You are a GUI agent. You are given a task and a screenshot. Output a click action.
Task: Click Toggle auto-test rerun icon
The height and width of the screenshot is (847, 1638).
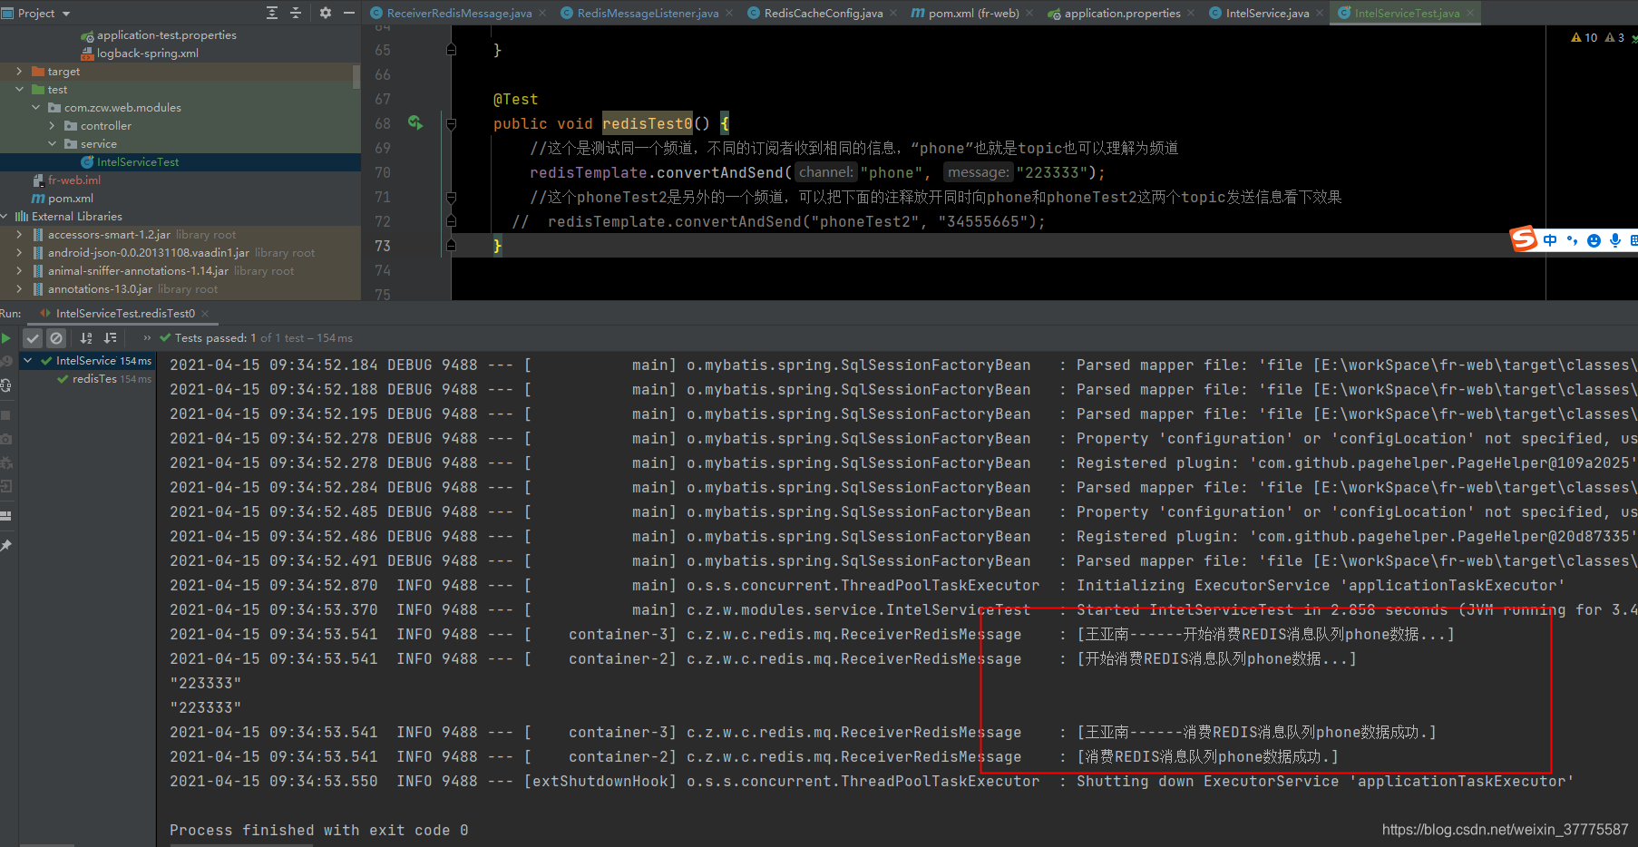click(x=6, y=385)
